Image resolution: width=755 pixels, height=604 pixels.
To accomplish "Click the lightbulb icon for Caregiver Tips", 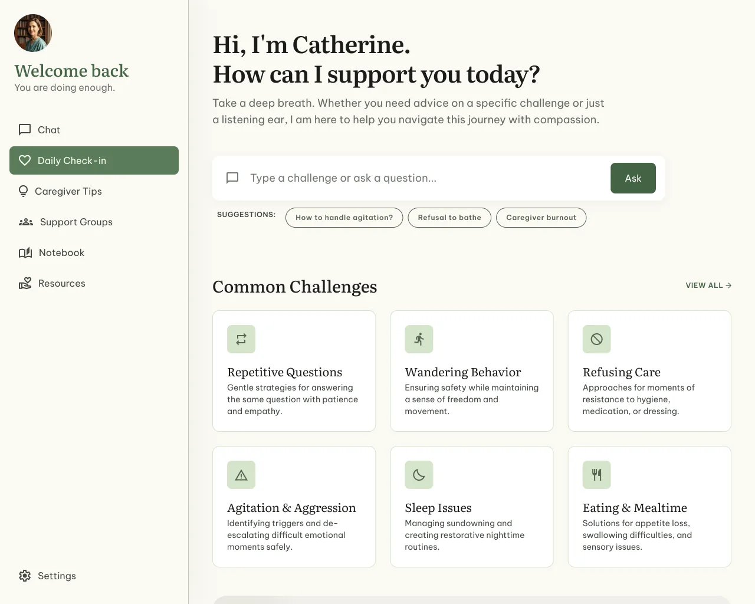I will click(x=24, y=191).
